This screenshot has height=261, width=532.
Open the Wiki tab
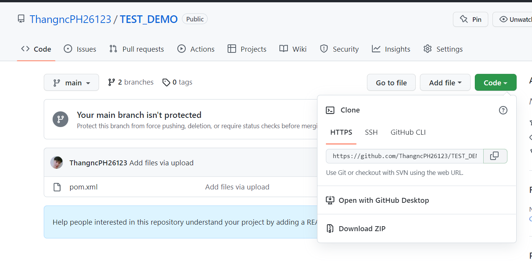(293, 49)
